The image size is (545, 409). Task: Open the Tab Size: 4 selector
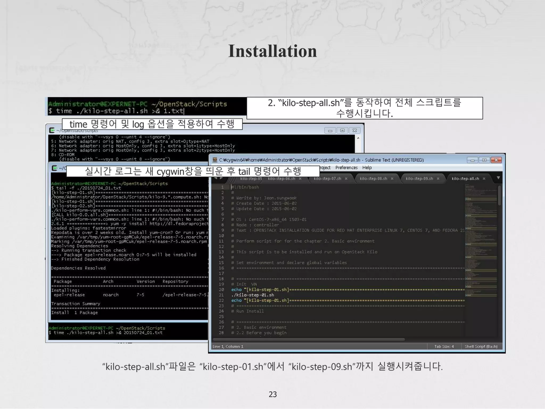click(444, 346)
